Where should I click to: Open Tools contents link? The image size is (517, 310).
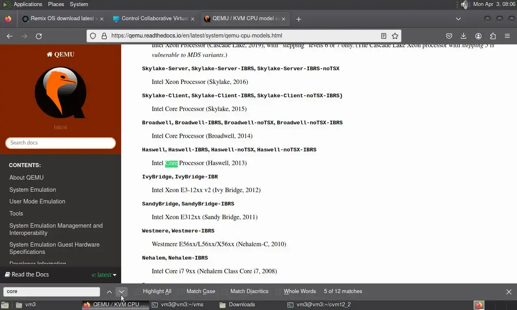tap(16, 214)
